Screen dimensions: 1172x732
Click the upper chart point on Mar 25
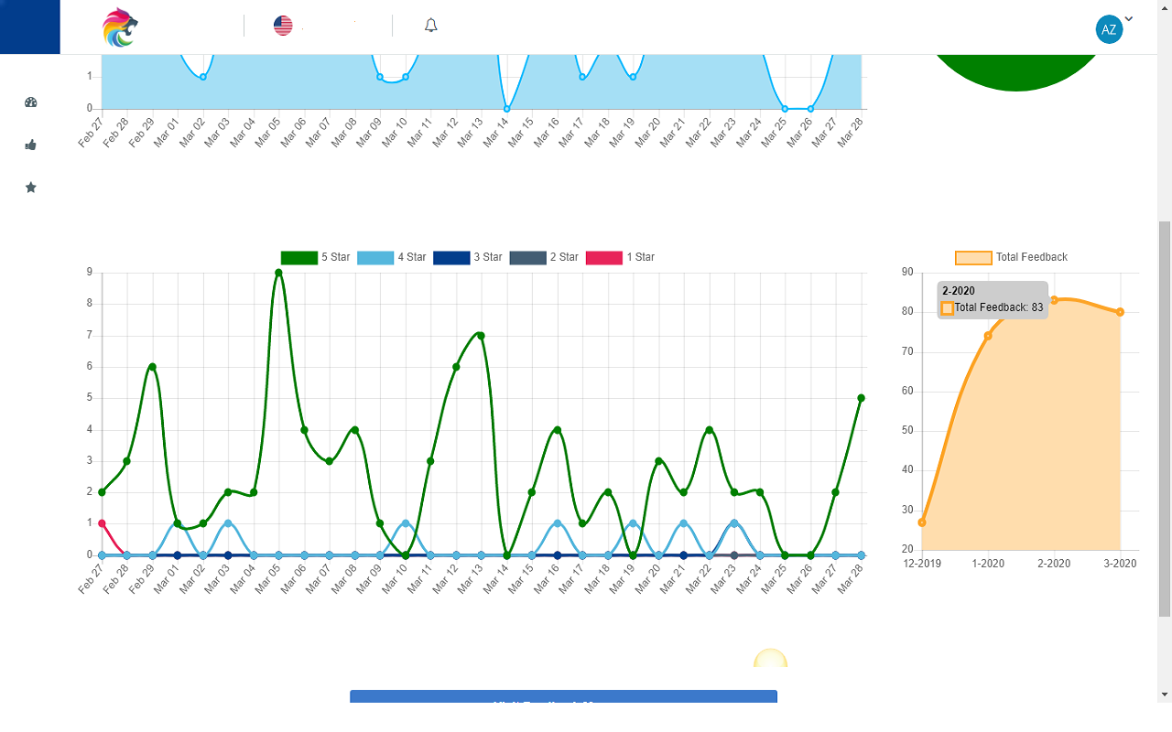pos(785,109)
